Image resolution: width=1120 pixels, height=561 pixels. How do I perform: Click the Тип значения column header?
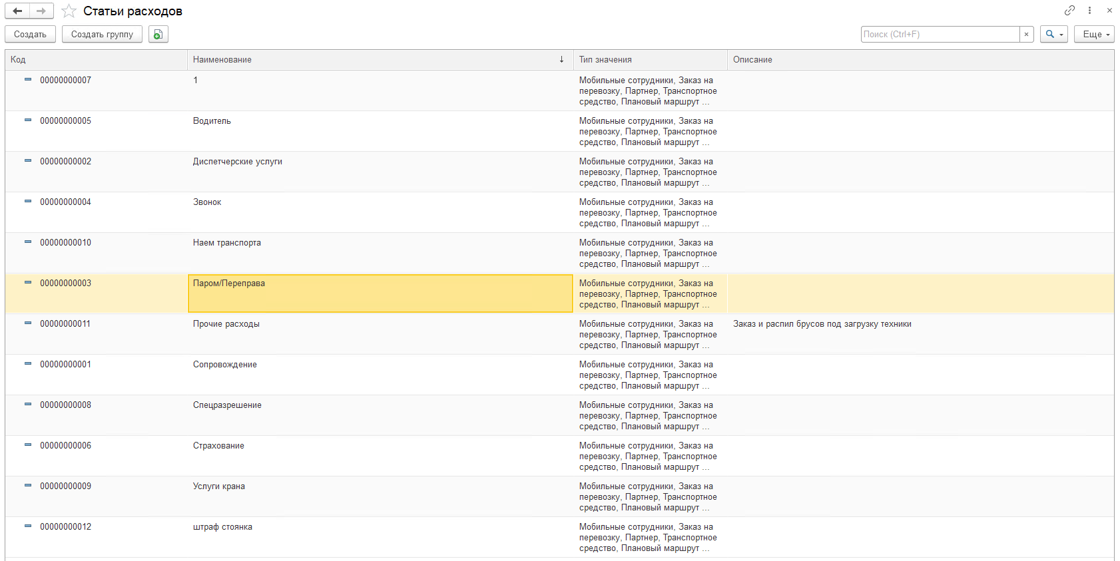tap(649, 60)
